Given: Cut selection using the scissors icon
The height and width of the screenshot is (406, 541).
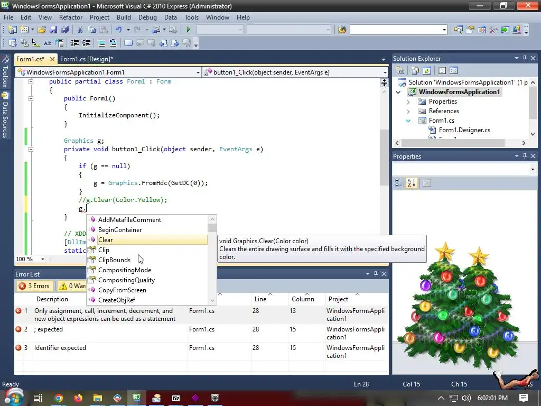Looking at the screenshot, I should point(80,30).
